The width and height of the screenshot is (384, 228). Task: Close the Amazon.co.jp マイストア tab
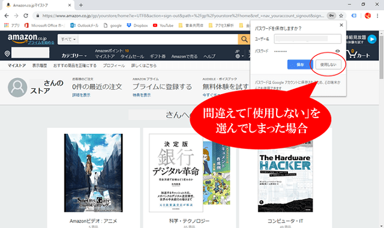tap(70, 5)
